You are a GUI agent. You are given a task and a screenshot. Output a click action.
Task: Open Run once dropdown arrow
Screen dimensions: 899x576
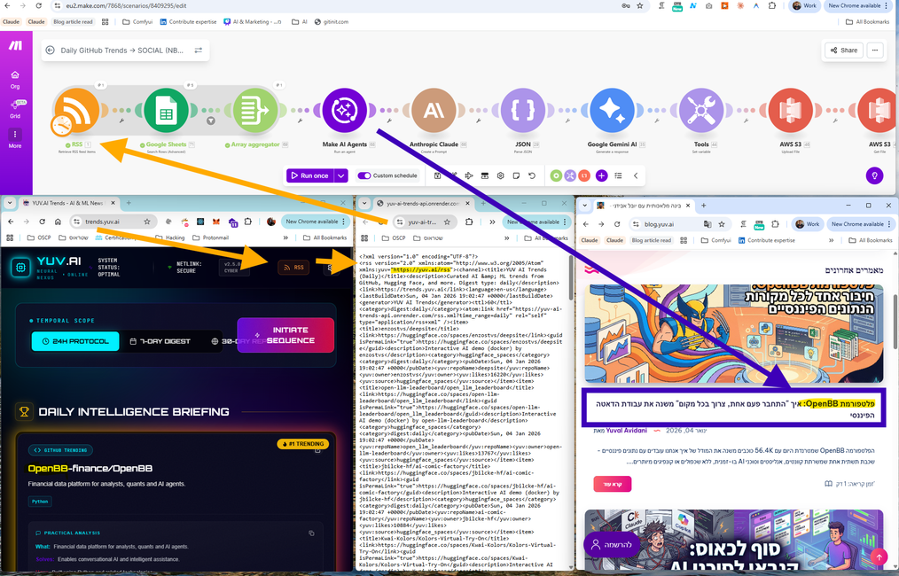click(x=341, y=176)
